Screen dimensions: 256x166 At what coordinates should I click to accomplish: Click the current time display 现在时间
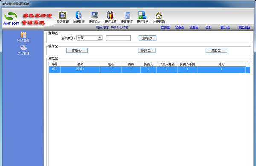coord(112,27)
